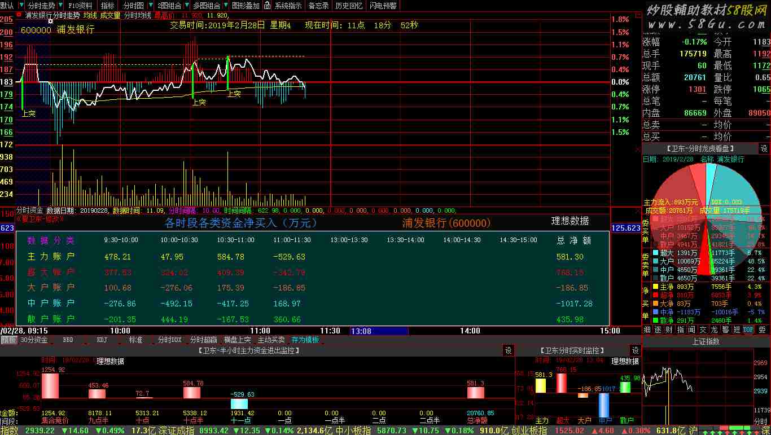Switch to the KDJ indicator tab
This screenshot has width=771, height=435.
pyautogui.click(x=102, y=340)
